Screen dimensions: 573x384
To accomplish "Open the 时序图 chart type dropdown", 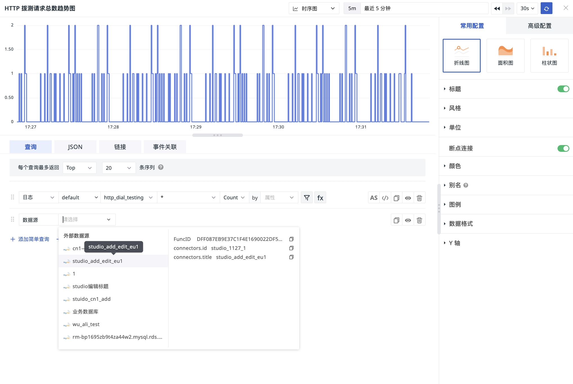I will [x=314, y=8].
